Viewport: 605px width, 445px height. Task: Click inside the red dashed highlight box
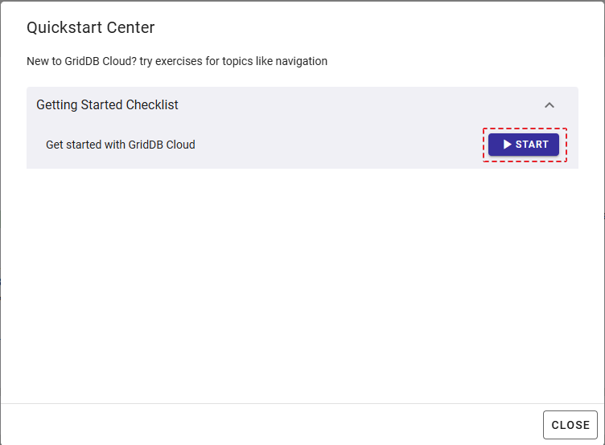[x=525, y=145]
